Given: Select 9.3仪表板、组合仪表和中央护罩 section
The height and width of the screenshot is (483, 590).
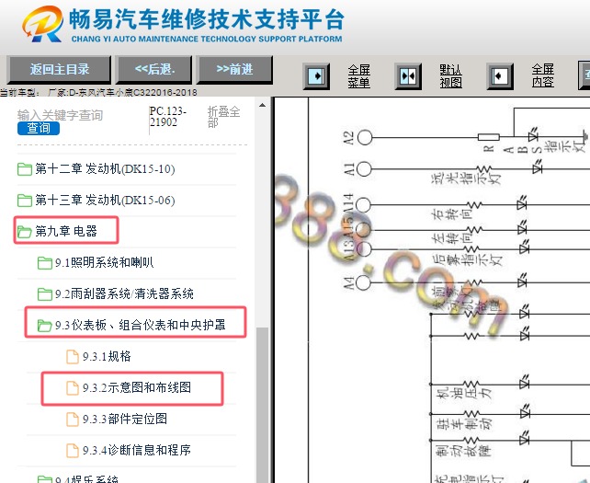Looking at the screenshot, I should (141, 325).
